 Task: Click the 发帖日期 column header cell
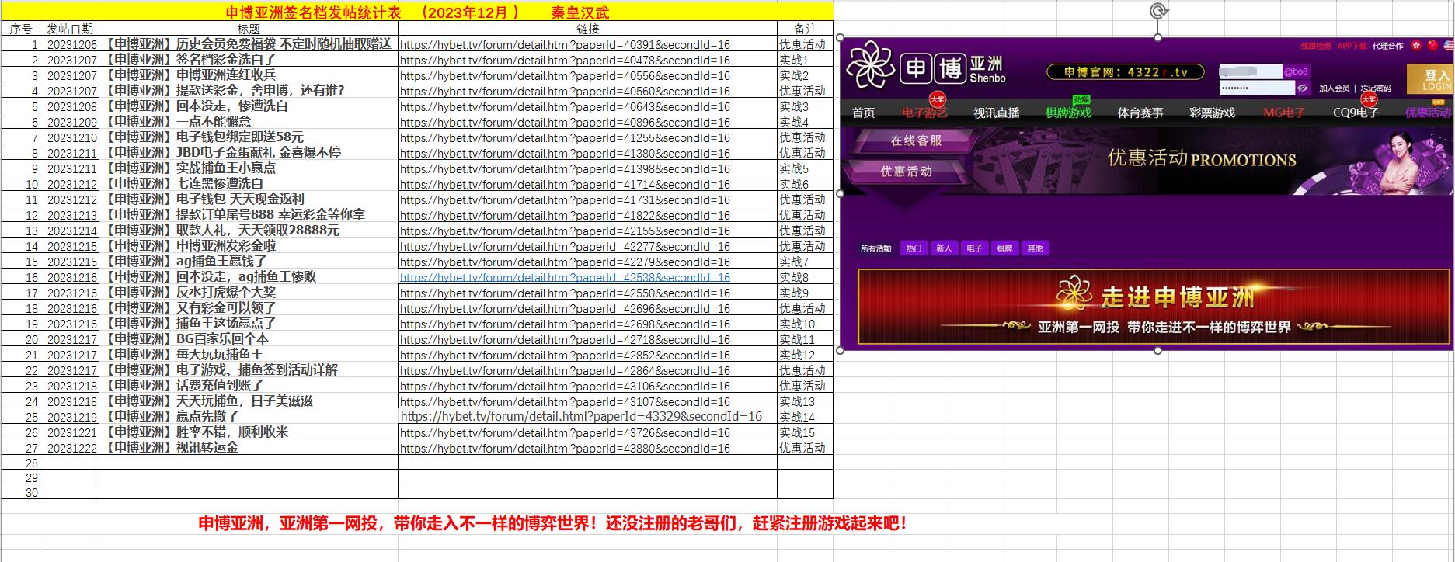[x=70, y=29]
